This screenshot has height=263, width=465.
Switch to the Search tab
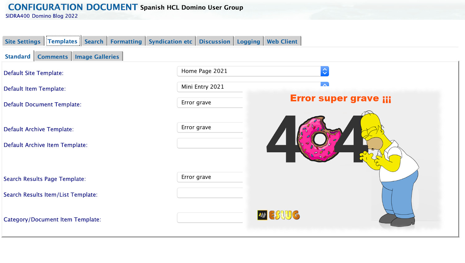pos(94,41)
